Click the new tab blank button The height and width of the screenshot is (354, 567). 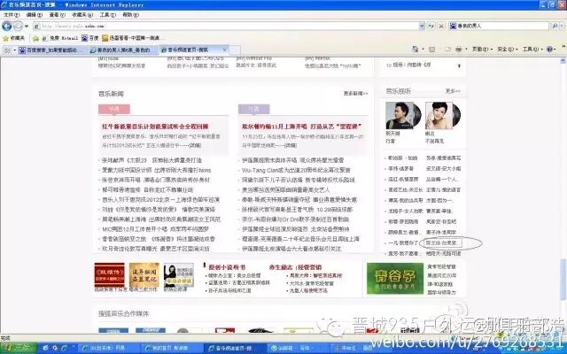tap(234, 50)
